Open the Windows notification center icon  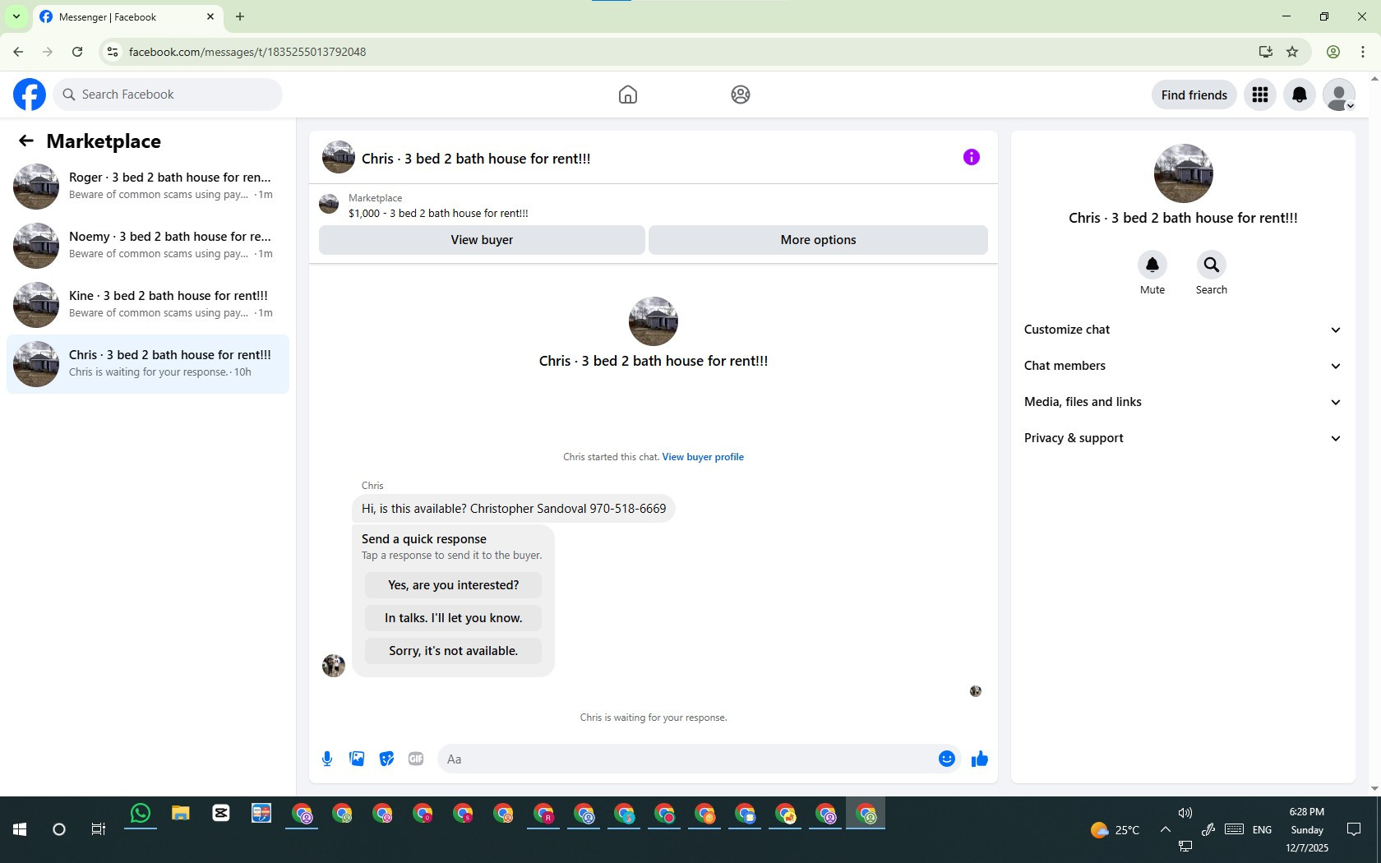coord(1354,829)
